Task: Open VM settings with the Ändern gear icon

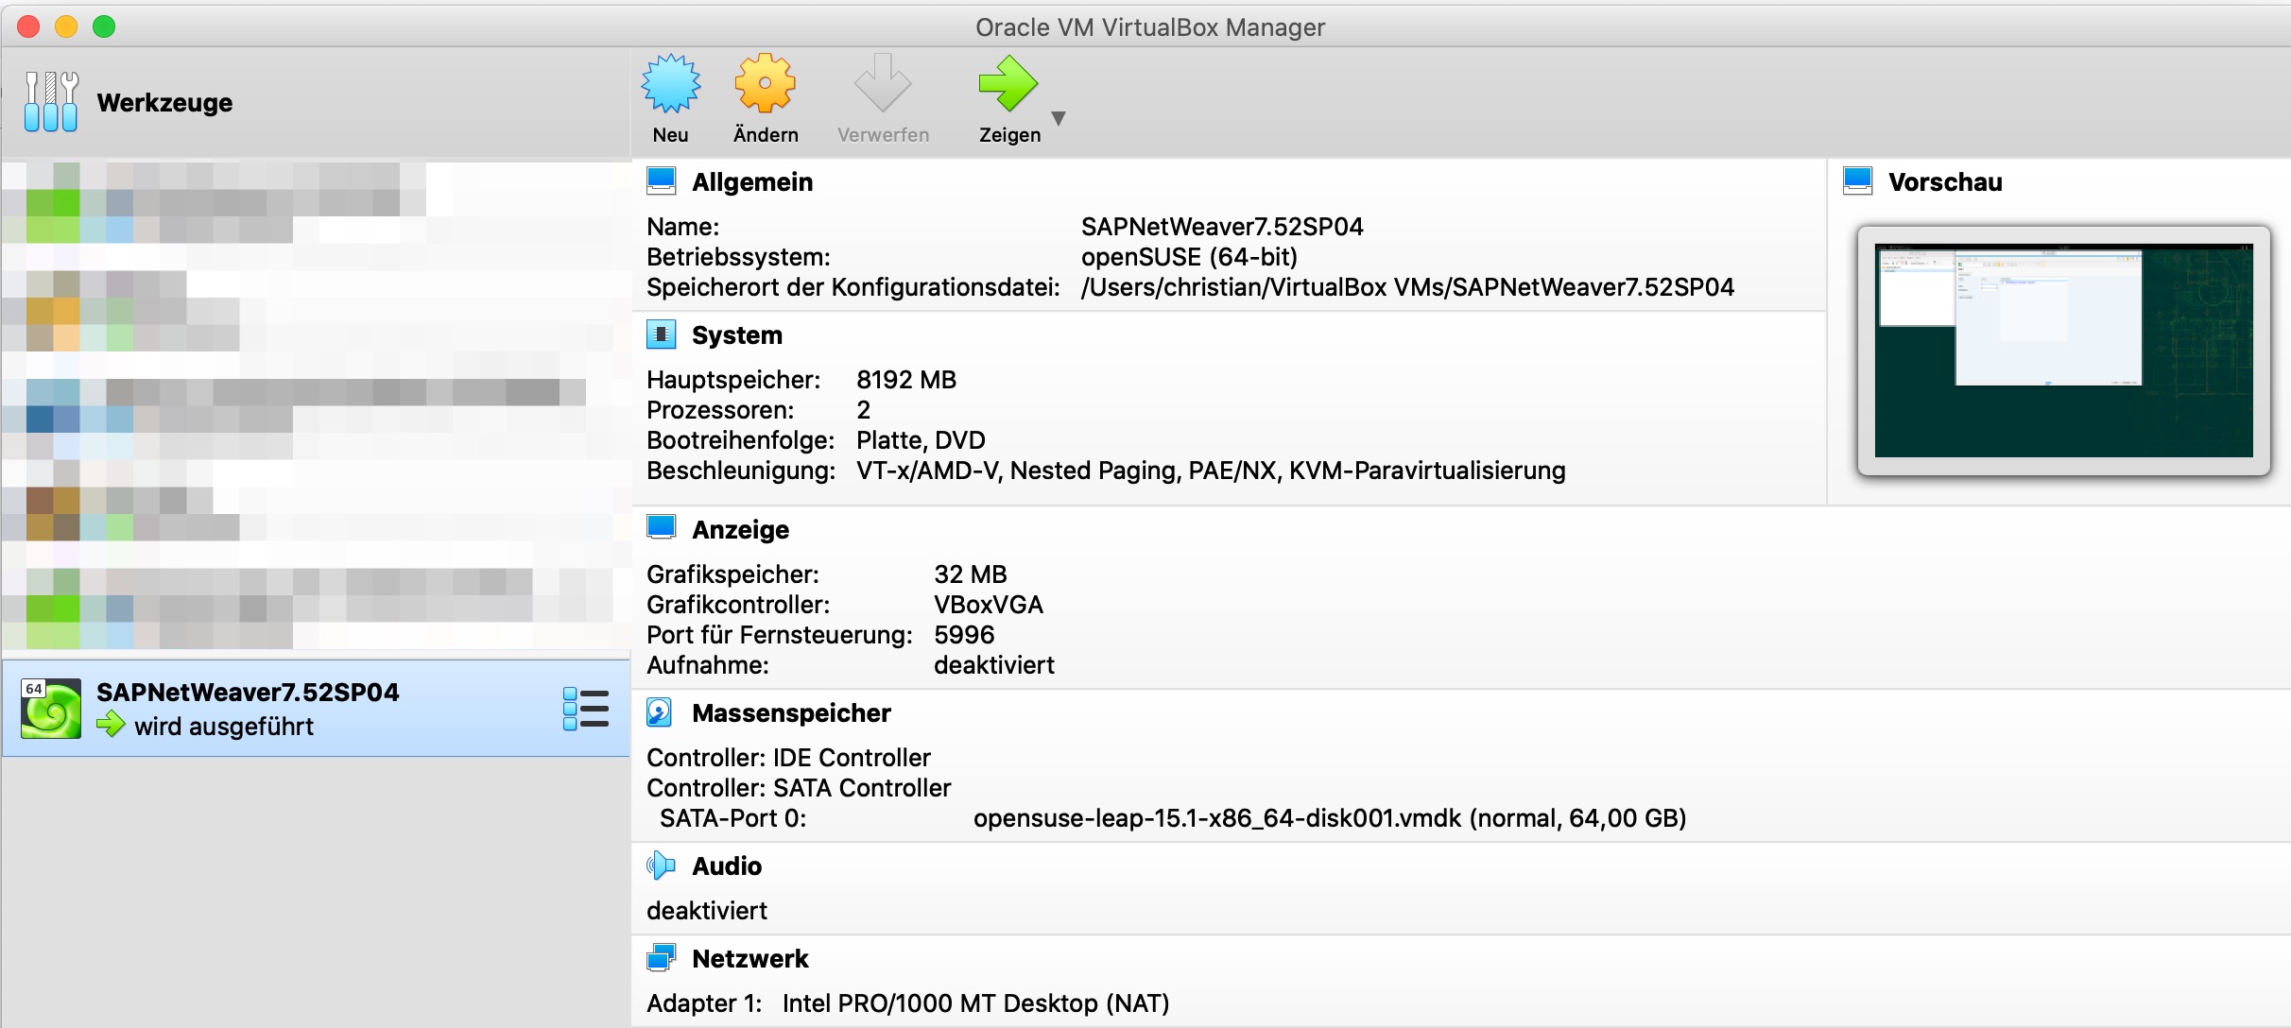Action: [765, 83]
